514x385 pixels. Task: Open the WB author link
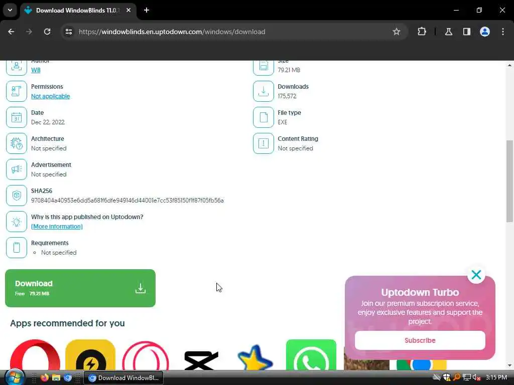[x=36, y=70]
